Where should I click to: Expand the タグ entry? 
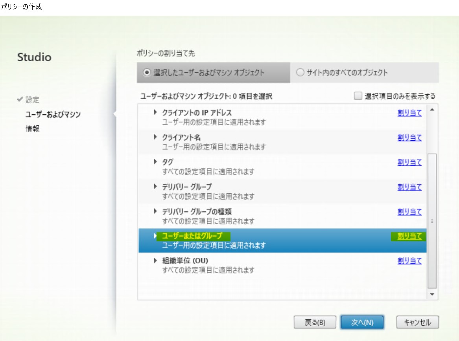tap(155, 162)
